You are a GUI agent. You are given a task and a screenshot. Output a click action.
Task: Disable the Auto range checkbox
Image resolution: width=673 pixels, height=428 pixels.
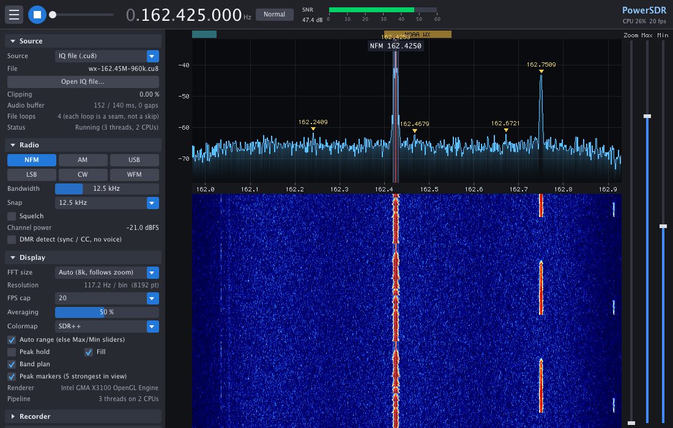tap(12, 340)
